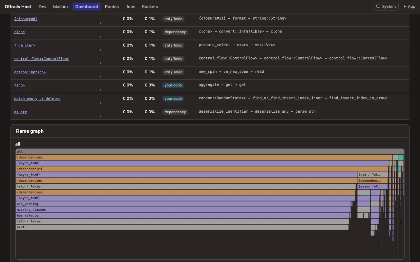Image resolution: width=420 pixels, height=262 pixels.
Task: Open the Mailbox tab
Action: pyautogui.click(x=61, y=7)
